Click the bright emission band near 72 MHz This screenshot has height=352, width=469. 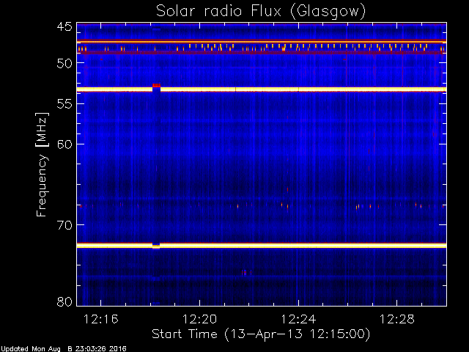(x=262, y=246)
